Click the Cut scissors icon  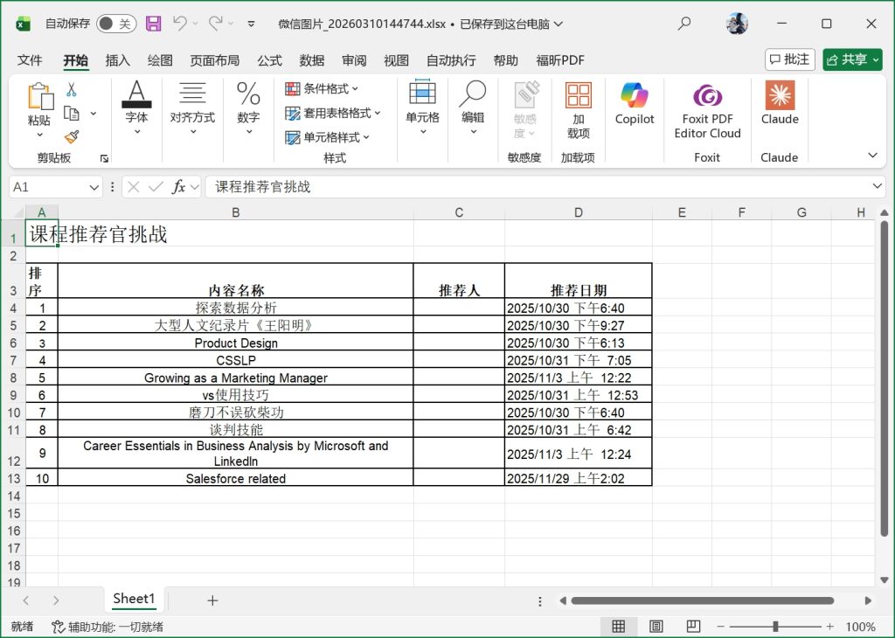(x=72, y=89)
